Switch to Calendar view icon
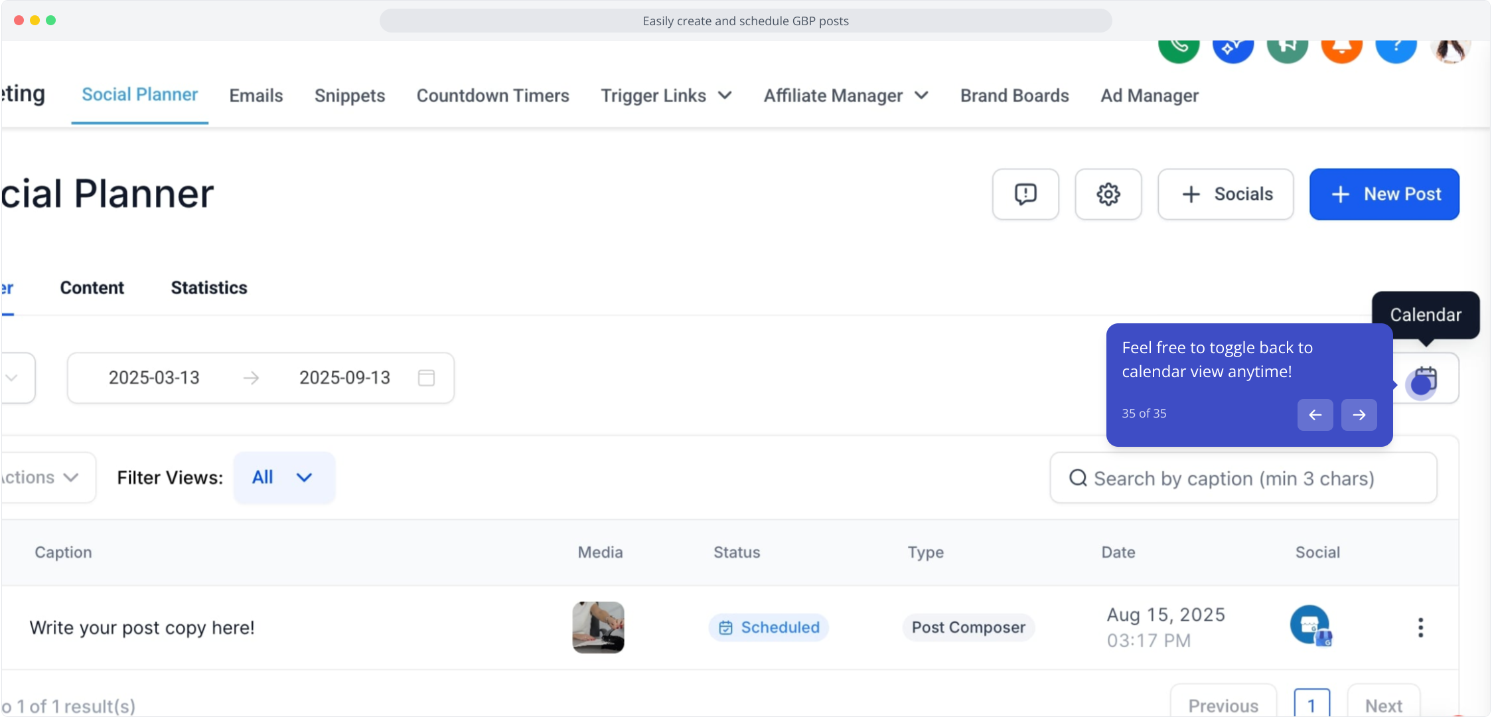The width and height of the screenshot is (1492, 717). tap(1424, 380)
